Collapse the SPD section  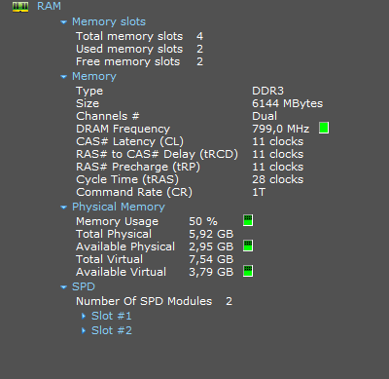click(x=63, y=287)
